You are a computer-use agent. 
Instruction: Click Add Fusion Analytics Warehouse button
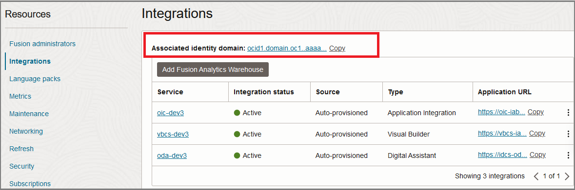213,69
